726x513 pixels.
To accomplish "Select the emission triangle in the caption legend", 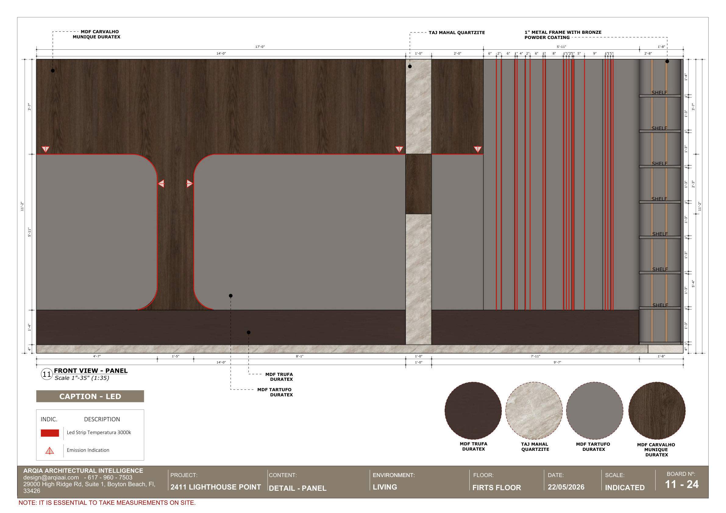I will [x=50, y=451].
